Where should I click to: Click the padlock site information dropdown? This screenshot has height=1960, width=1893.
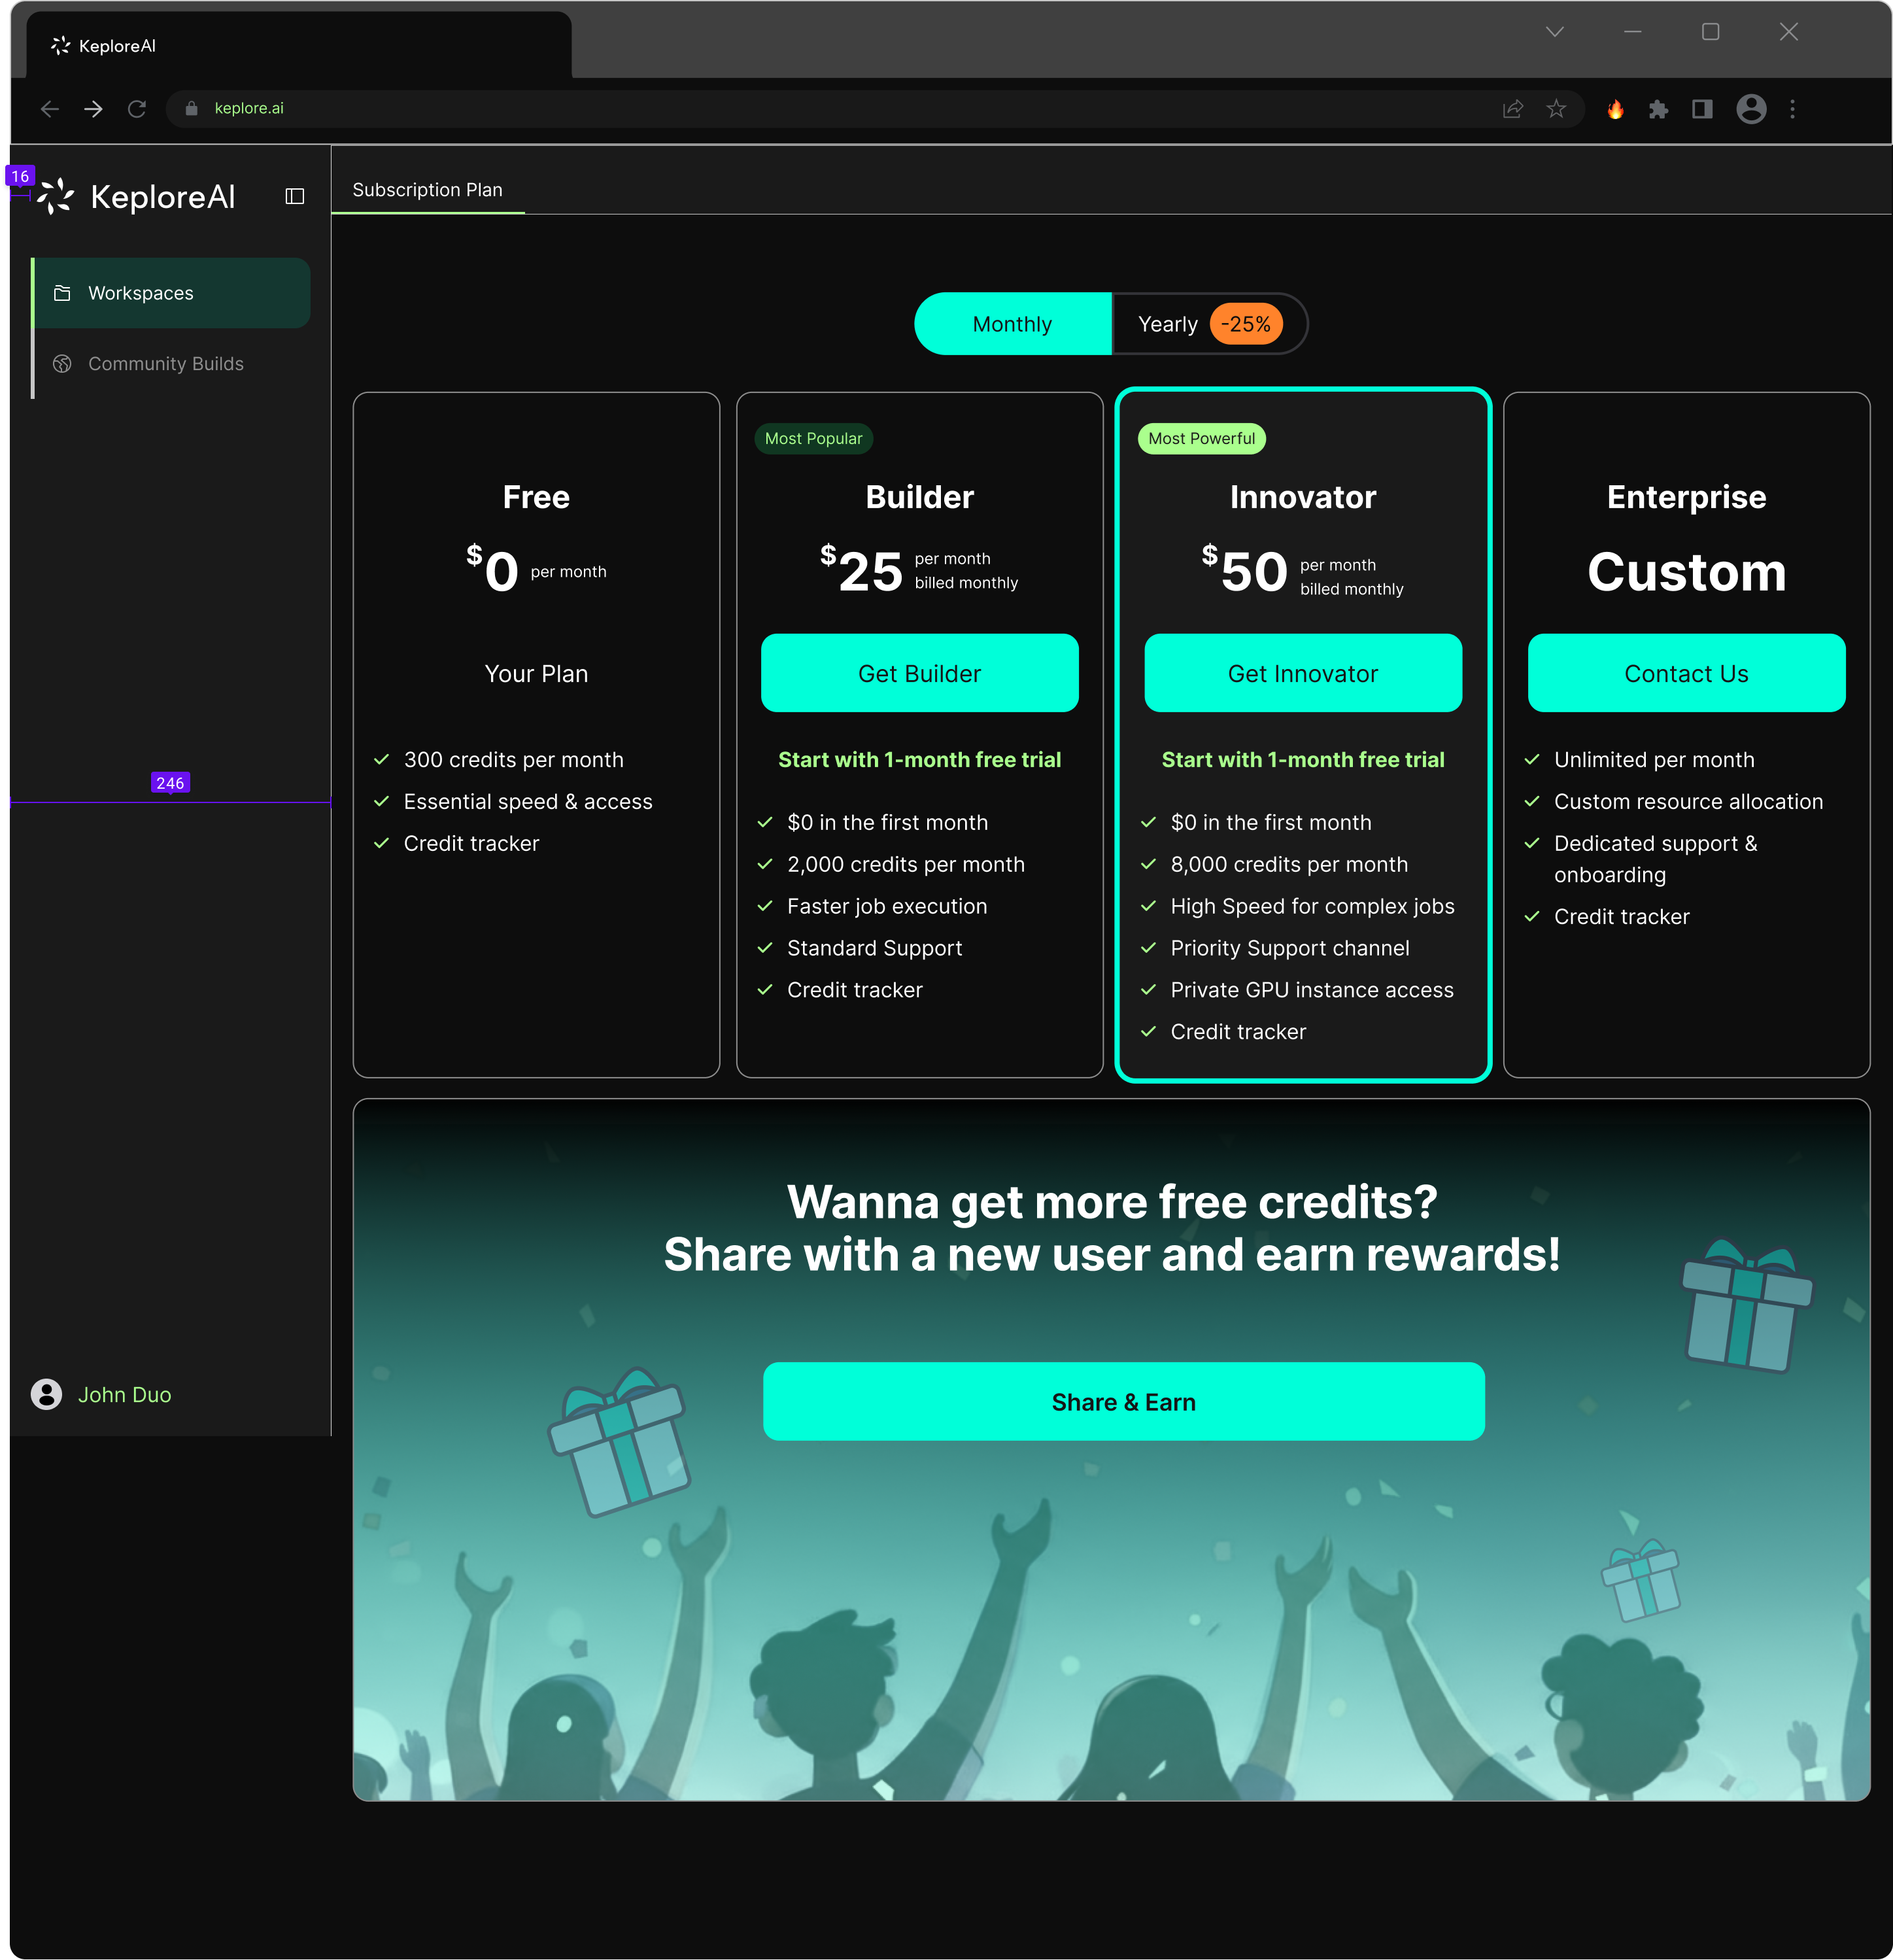[190, 108]
